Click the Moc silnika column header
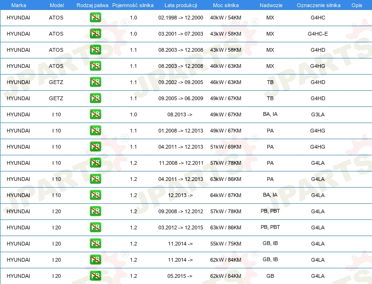This screenshot has height=284, width=372. [225, 5]
